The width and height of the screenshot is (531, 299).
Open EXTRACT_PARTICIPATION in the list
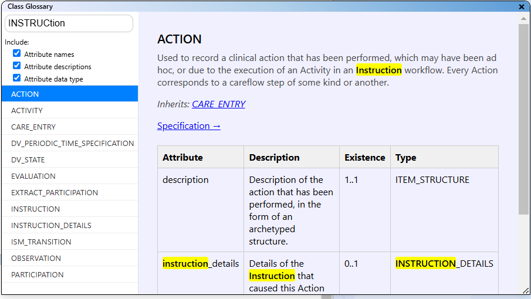[x=70, y=192]
